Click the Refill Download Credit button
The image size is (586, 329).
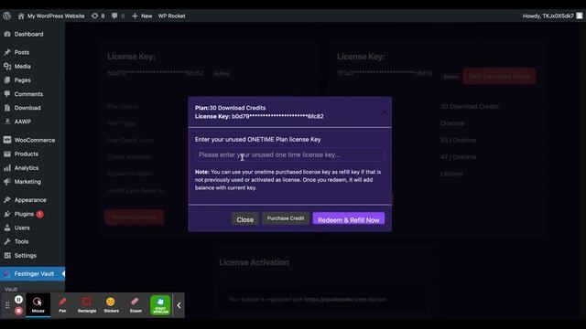click(x=499, y=77)
